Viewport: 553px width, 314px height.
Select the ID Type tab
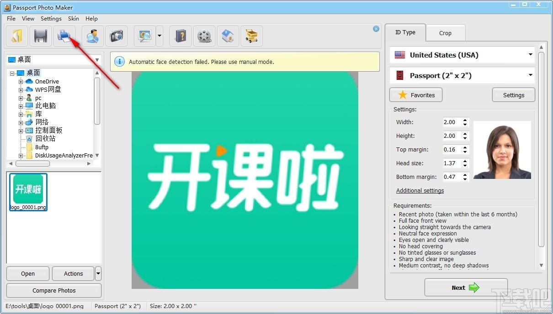click(405, 32)
